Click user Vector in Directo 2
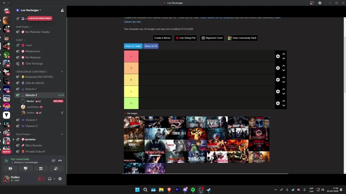346x194 pixels. coord(30,101)
